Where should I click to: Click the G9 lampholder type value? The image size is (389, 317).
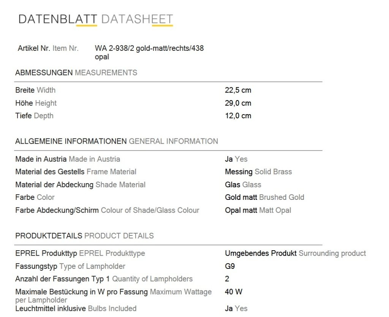click(230, 266)
